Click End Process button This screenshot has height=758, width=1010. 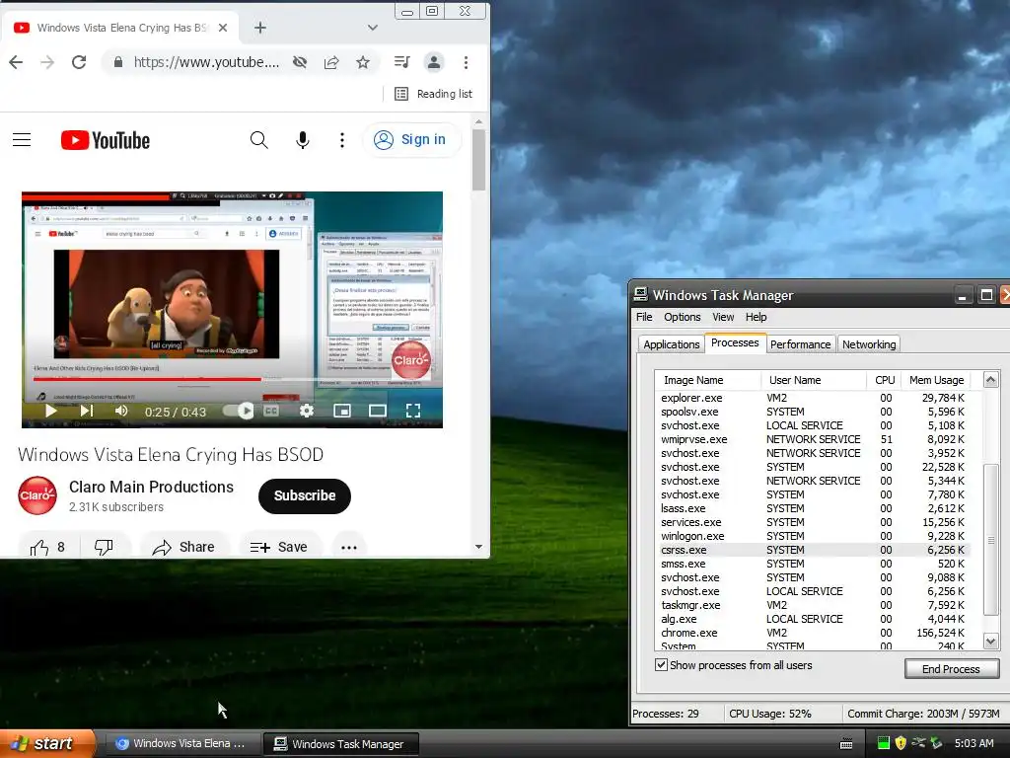[x=952, y=669]
